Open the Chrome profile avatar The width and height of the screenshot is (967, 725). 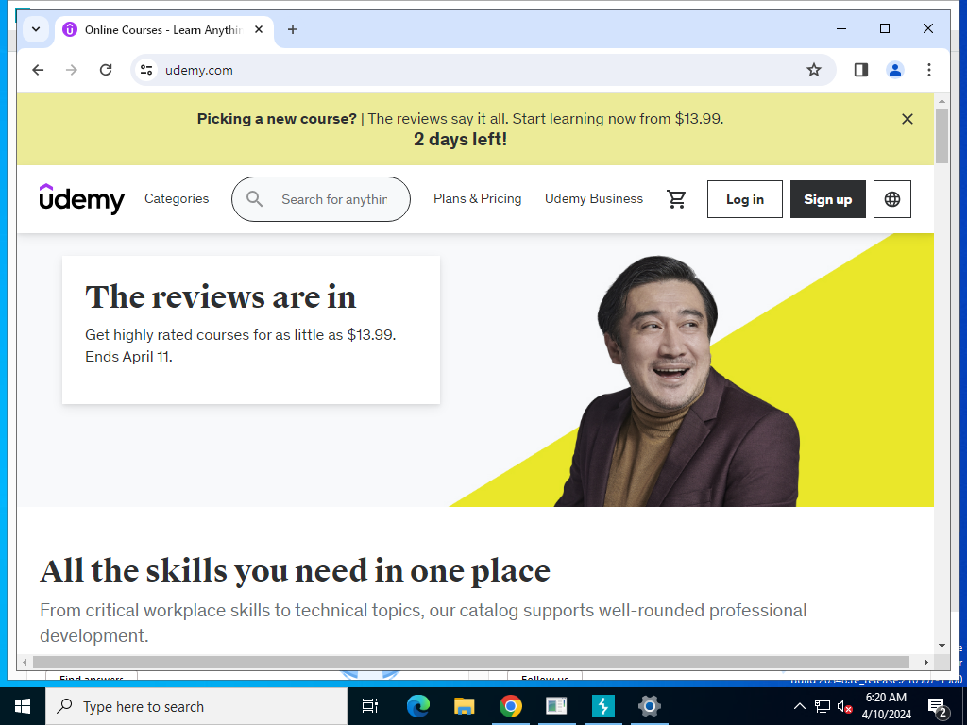895,70
